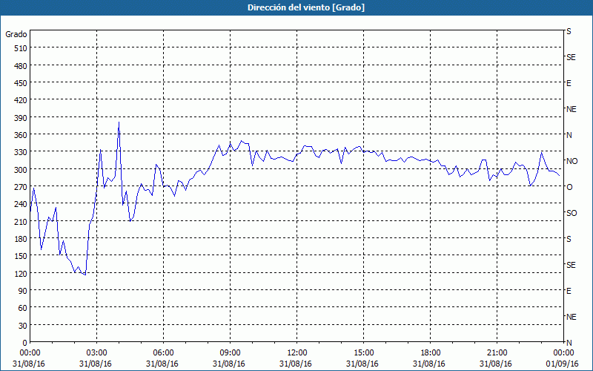Click the 09:00 time label

pyautogui.click(x=230, y=353)
